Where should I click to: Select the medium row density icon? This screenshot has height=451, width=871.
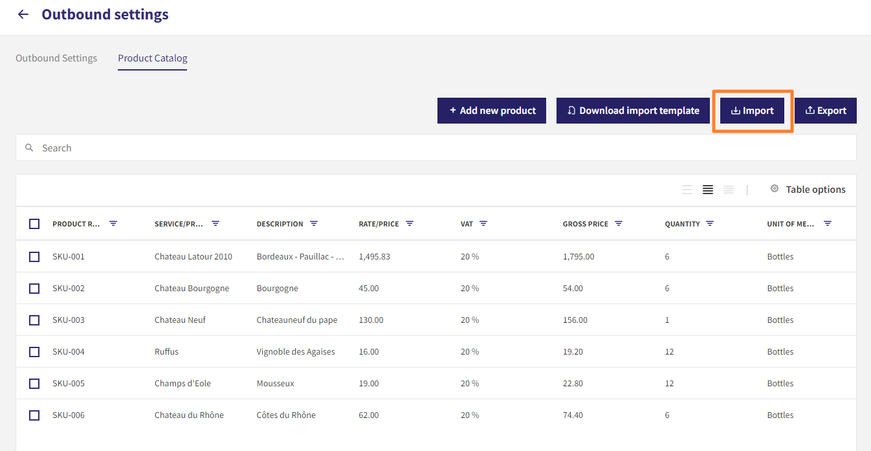[x=708, y=190]
